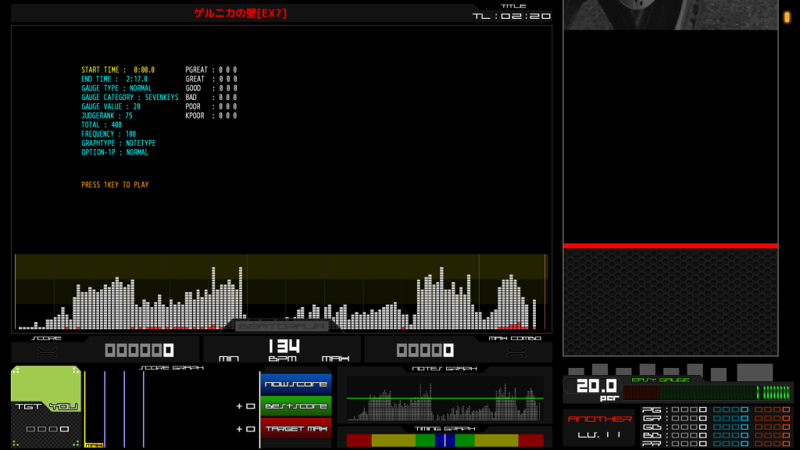Click the Easy Gauge meter bar

click(x=706, y=392)
